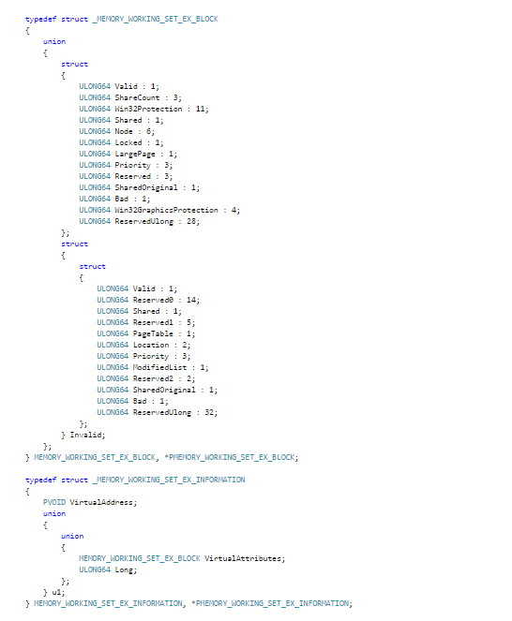Click the _MEMORY_WORKING_SET_EX_INFORMATION struct name

[169, 480]
